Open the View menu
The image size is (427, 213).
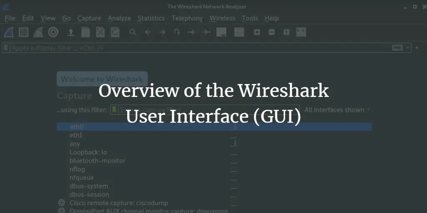tap(48, 18)
